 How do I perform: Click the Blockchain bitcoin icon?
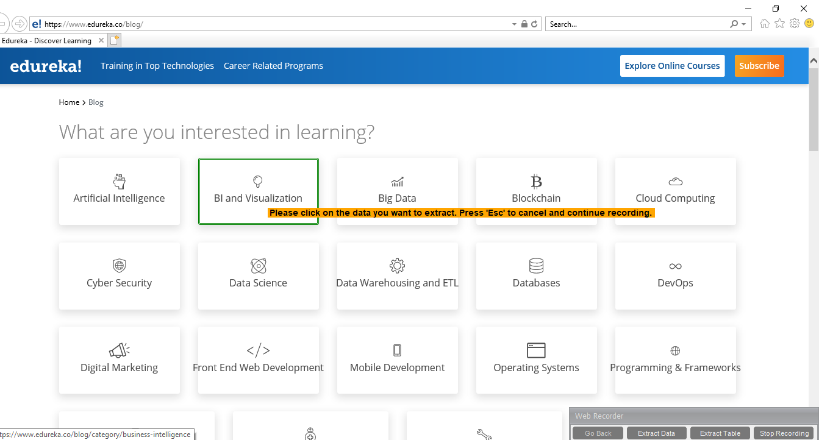pyautogui.click(x=536, y=181)
